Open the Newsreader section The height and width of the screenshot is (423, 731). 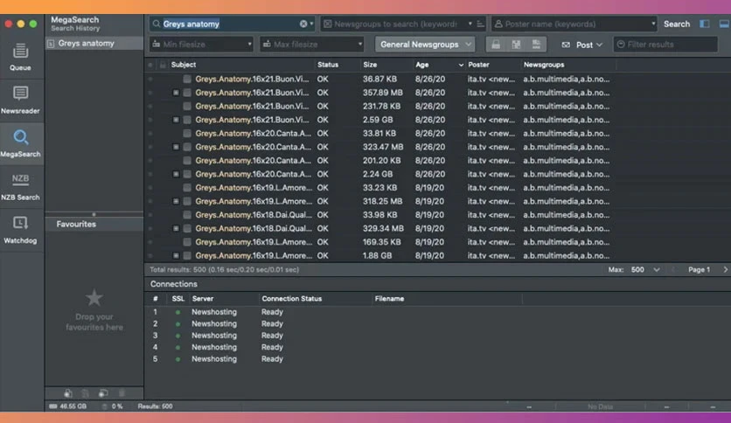point(20,101)
